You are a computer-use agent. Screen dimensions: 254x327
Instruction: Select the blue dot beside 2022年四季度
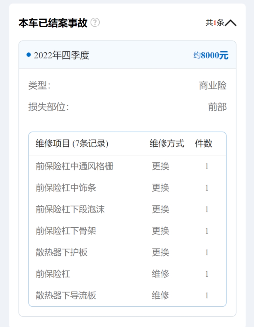pyautogui.click(x=29, y=55)
